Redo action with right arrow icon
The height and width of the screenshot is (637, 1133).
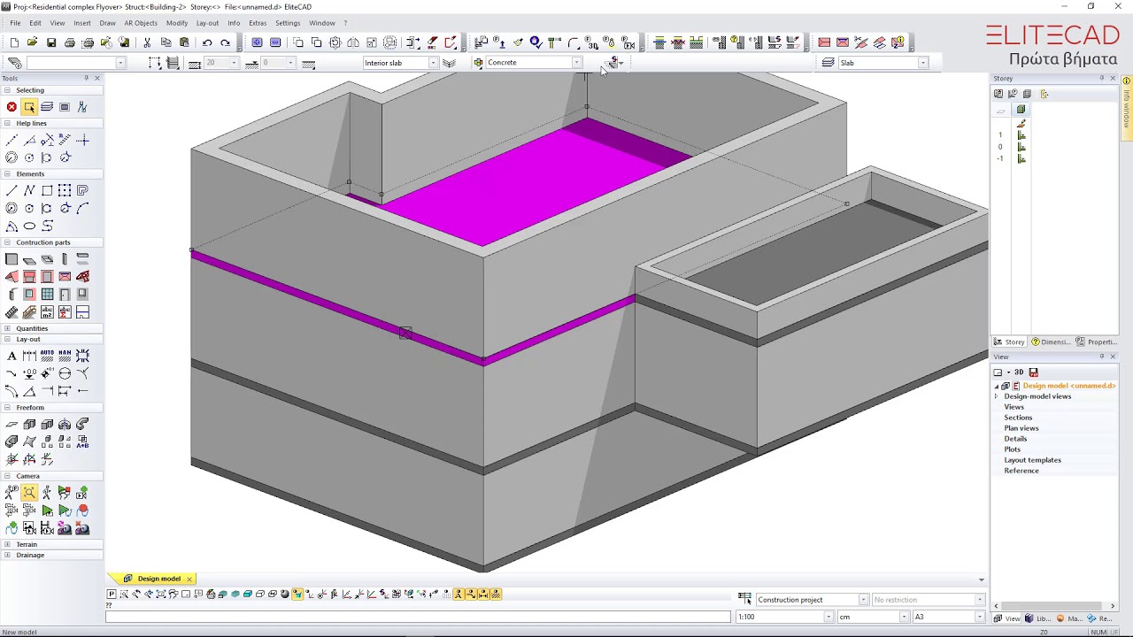click(225, 42)
